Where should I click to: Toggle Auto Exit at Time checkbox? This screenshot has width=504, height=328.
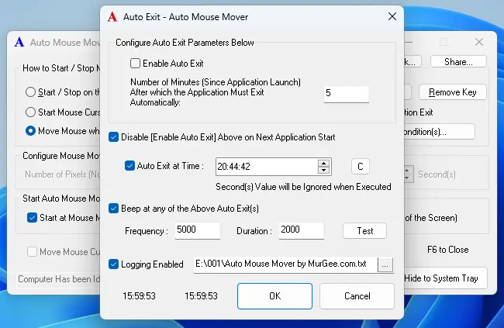(129, 166)
